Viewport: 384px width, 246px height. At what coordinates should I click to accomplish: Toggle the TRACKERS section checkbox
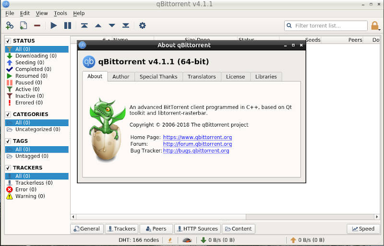pos(8,168)
